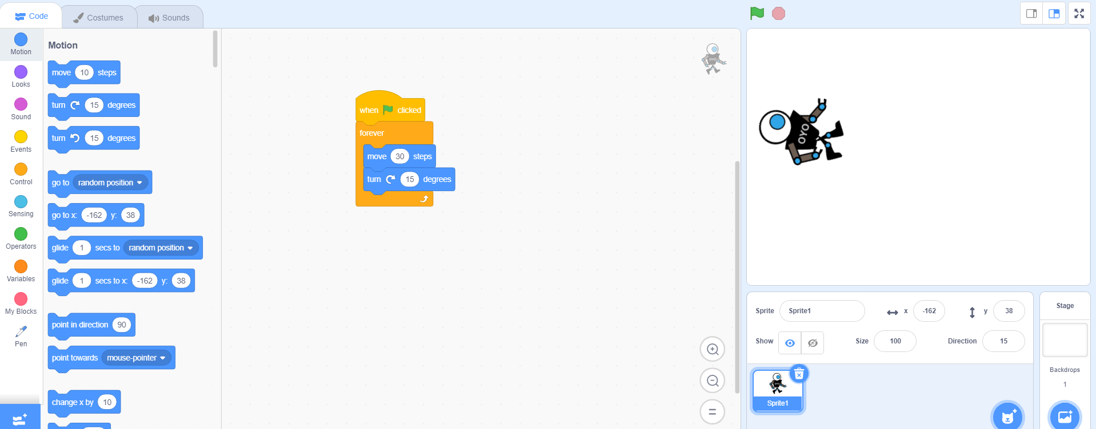Click the sprite Direction input field
Screen dimensions: 1096x429
[1003, 341]
